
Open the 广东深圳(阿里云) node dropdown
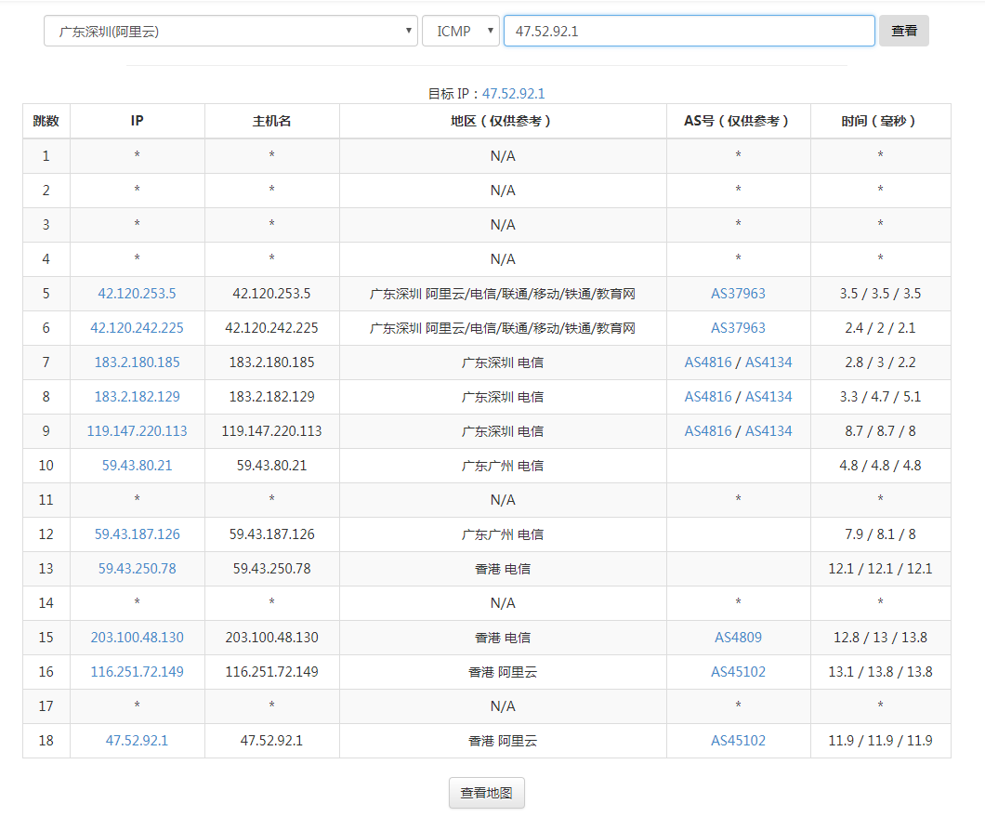click(230, 31)
